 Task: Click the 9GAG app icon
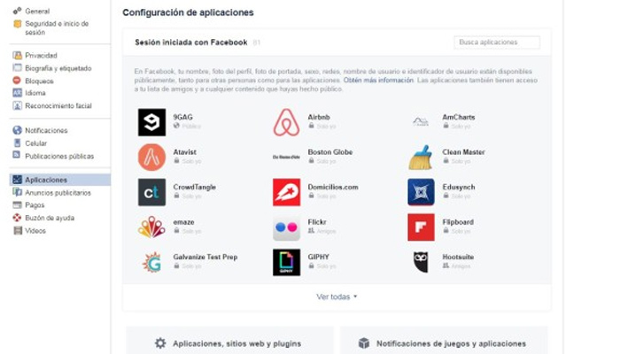coord(151,122)
